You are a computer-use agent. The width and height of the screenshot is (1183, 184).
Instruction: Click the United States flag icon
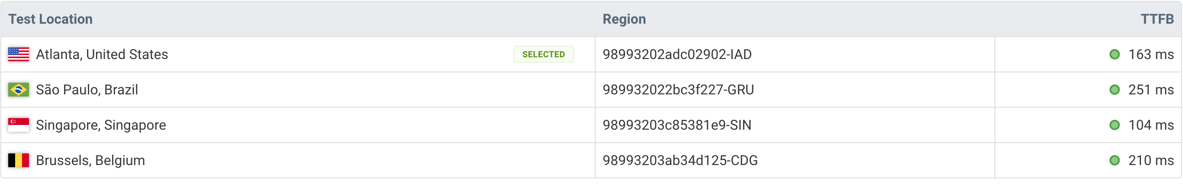tap(18, 54)
